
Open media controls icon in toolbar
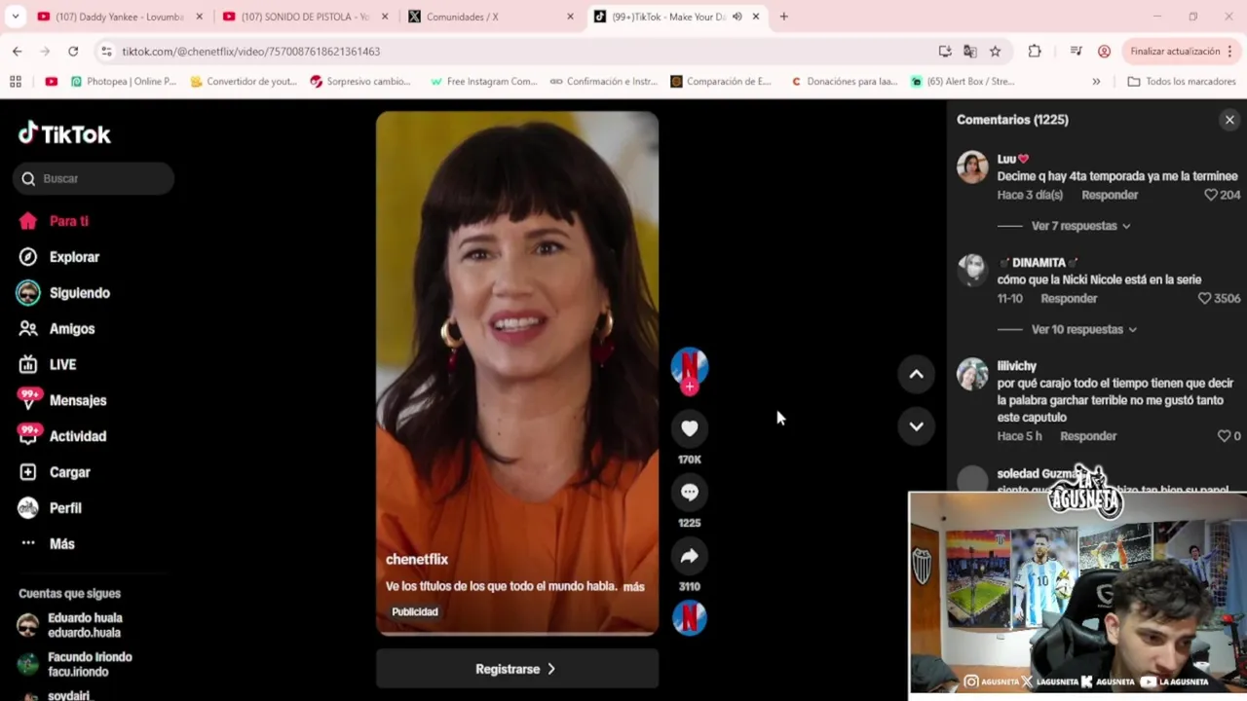[x=1076, y=51]
